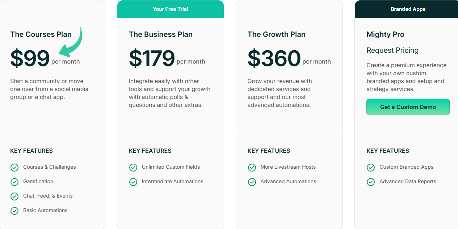Click the checkmark icon next to Gamification
458x229 pixels.
click(x=14, y=182)
